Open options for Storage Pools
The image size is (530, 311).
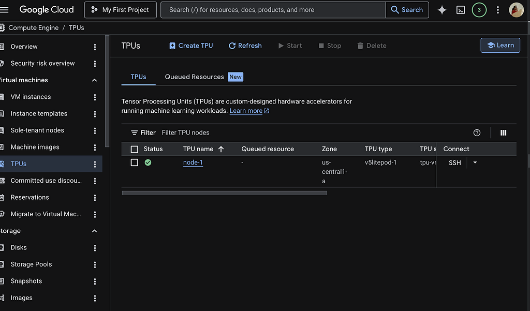[95, 265]
